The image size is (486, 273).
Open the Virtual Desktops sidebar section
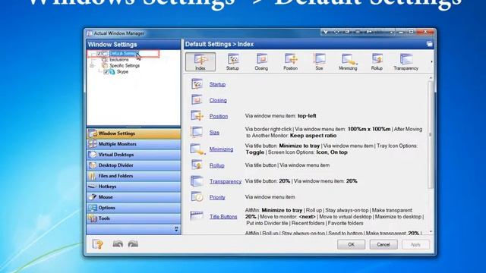coord(134,155)
